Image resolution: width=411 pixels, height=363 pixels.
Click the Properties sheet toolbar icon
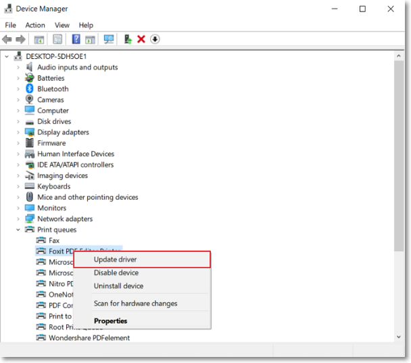pos(57,39)
